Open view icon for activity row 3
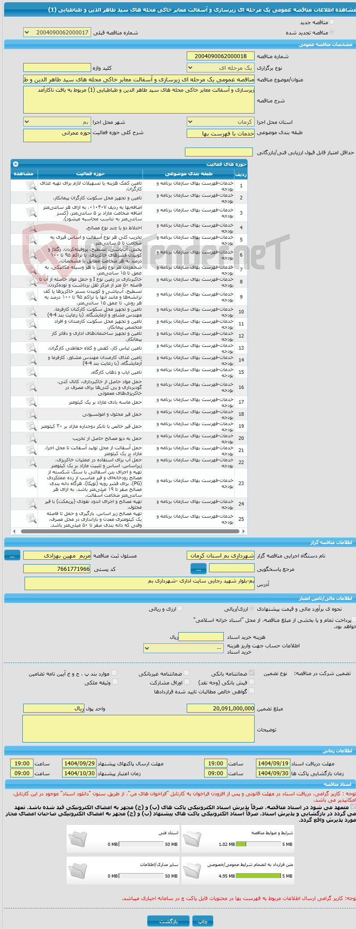This screenshot has height=929, width=356. (31, 212)
